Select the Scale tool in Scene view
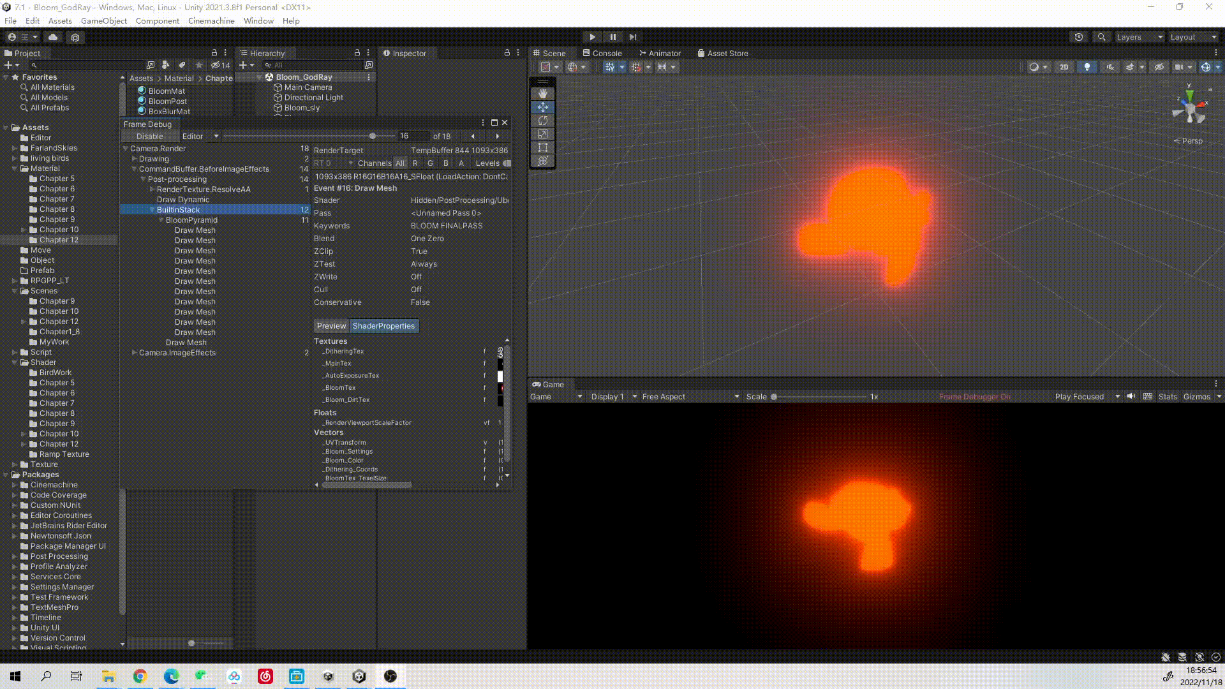Image resolution: width=1225 pixels, height=689 pixels. (542, 134)
